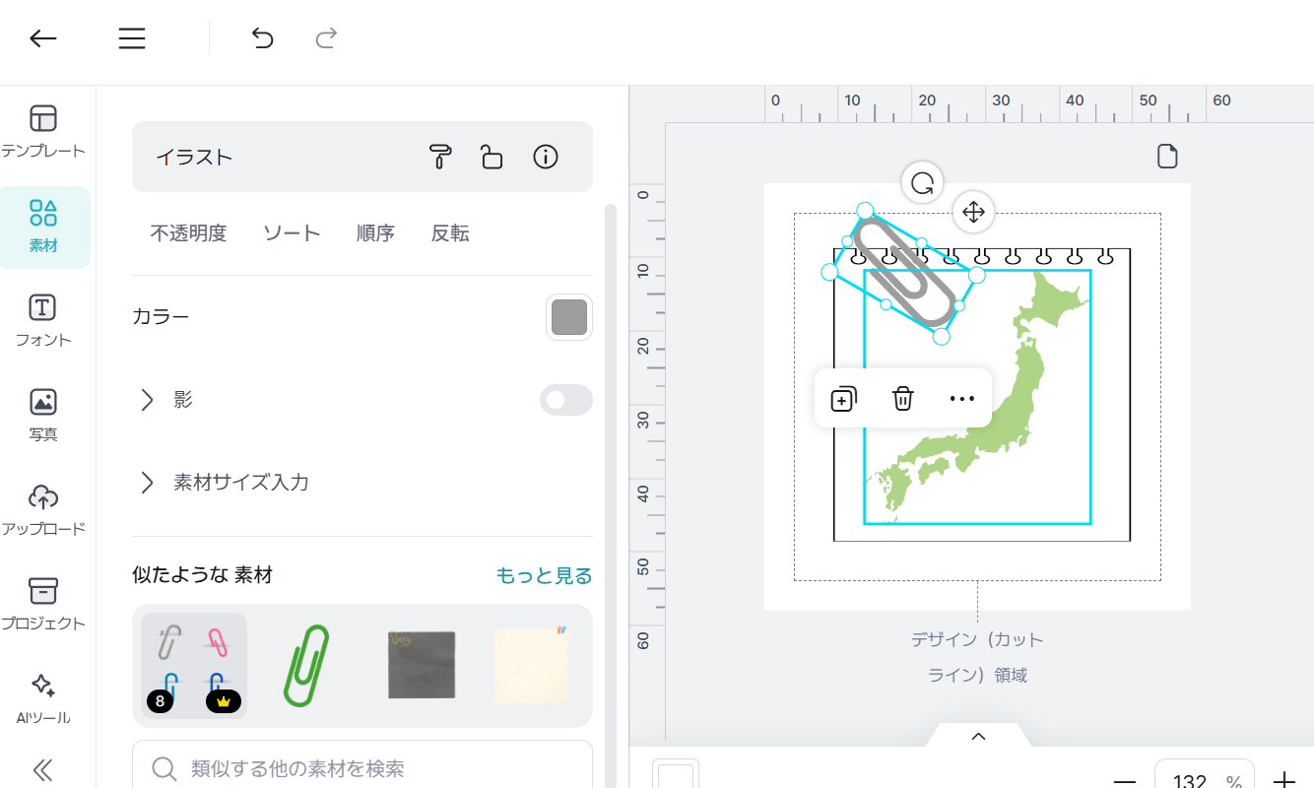The width and height of the screenshot is (1314, 788).
Task: Expand the bottom panel up chevron
Action: (978, 736)
